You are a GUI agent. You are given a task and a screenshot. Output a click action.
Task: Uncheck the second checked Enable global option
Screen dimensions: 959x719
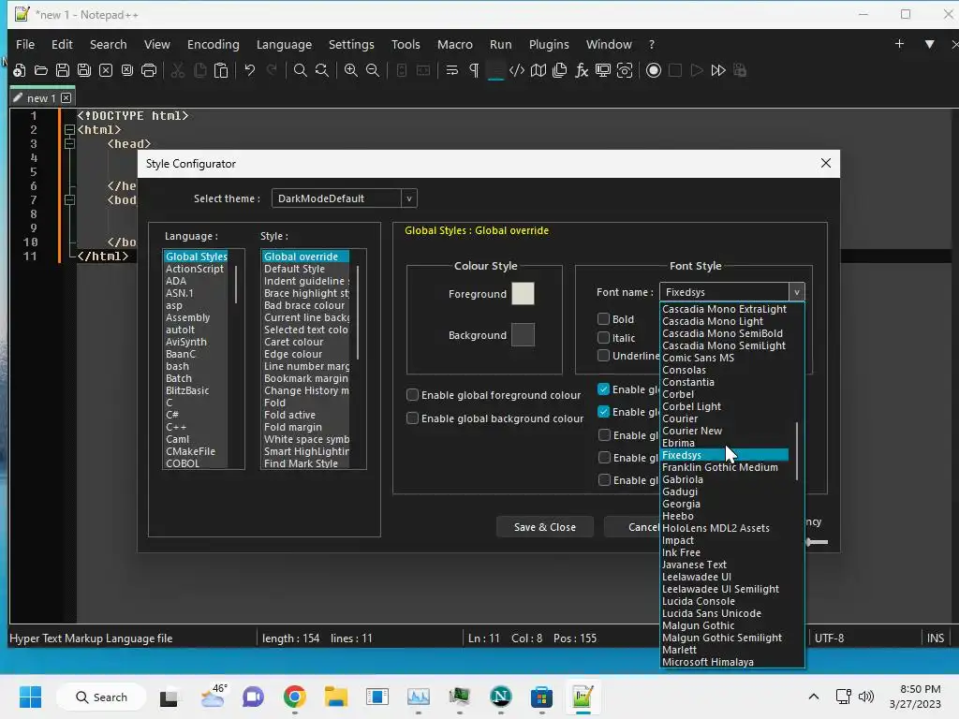click(x=604, y=412)
